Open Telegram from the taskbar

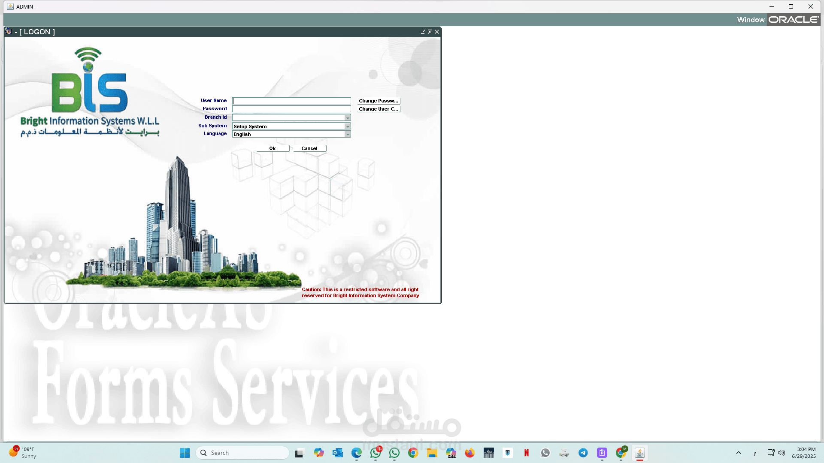tap(583, 453)
